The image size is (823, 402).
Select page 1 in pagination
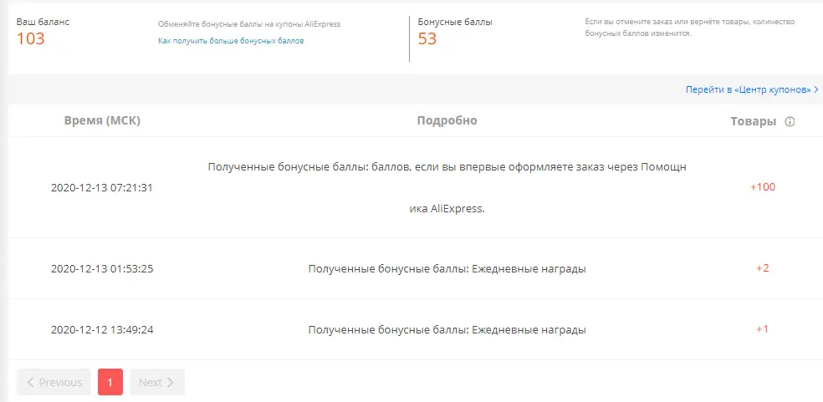pyautogui.click(x=110, y=382)
